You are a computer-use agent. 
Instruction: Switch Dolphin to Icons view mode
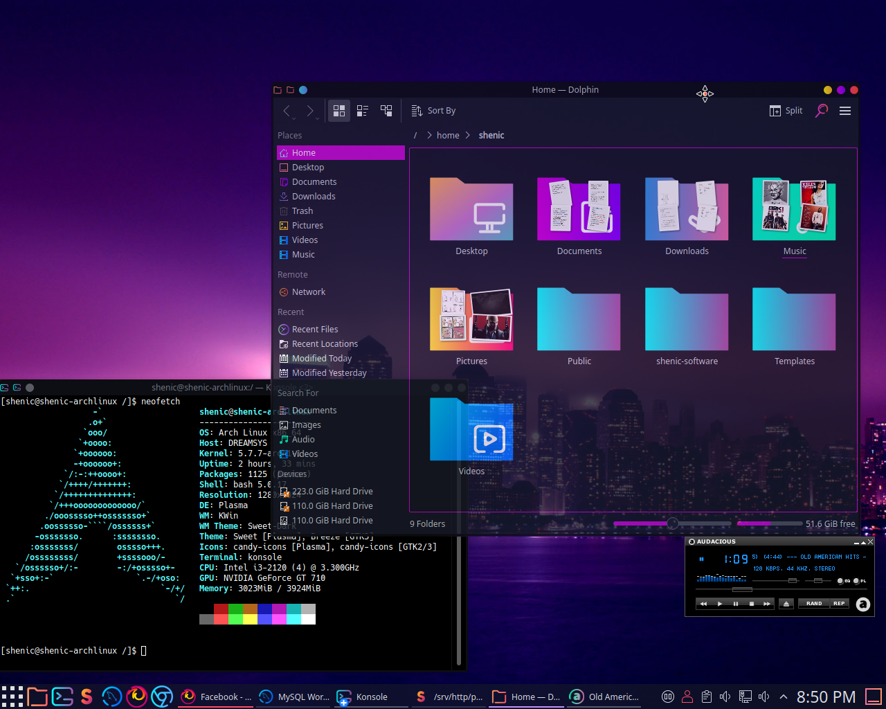click(339, 111)
